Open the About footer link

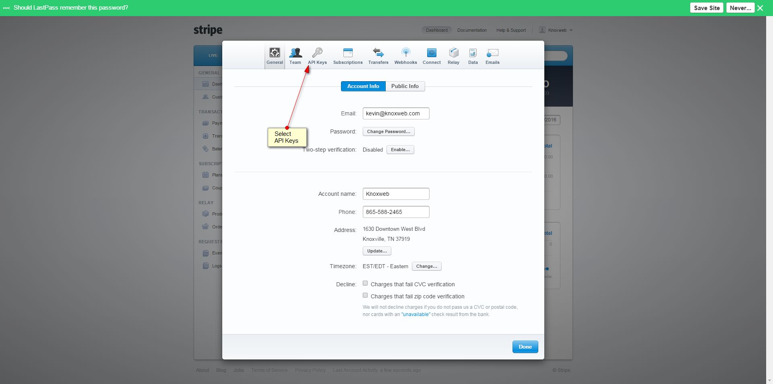(x=203, y=370)
